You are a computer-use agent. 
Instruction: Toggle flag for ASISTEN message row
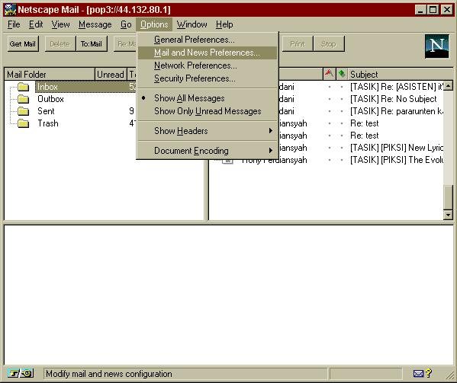330,87
